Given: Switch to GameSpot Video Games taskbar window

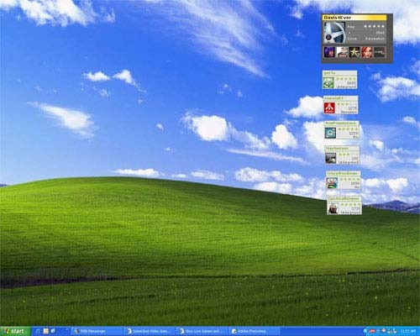Looking at the screenshot, I should (x=150, y=331).
